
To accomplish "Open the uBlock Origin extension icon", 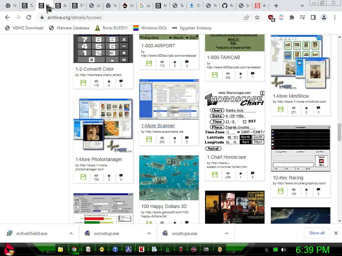I will pos(271,18).
